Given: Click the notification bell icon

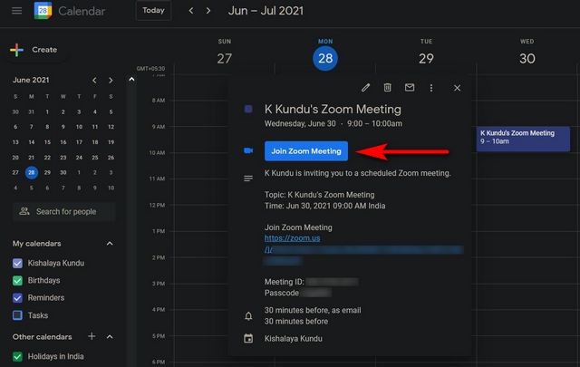Looking at the screenshot, I should (248, 316).
